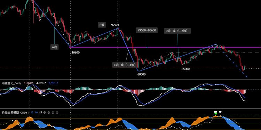Screen dimensions: 261x130
Task: Select the 79500--80600 price range callout
Action: tap(147, 31)
